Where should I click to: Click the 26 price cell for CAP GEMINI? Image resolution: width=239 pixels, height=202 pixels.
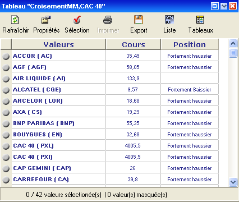coord(133,168)
